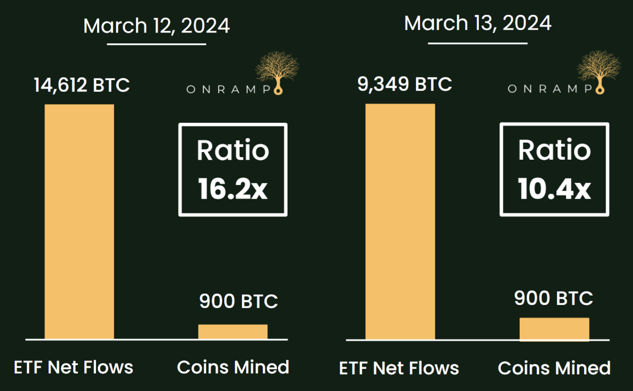Click the short Coins Mined bar for March 13
Image resolution: width=633 pixels, height=391 pixels.
[554, 329]
